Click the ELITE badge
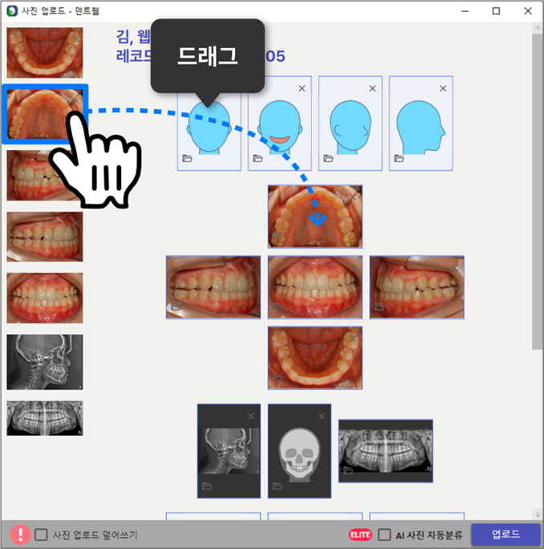This screenshot has height=549, width=544. [x=360, y=535]
